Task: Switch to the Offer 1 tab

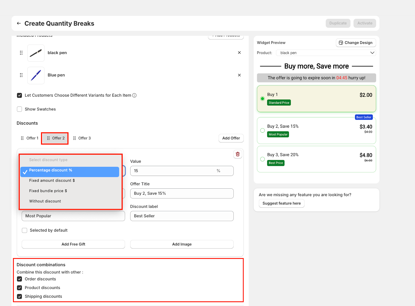Action: tap(30, 138)
